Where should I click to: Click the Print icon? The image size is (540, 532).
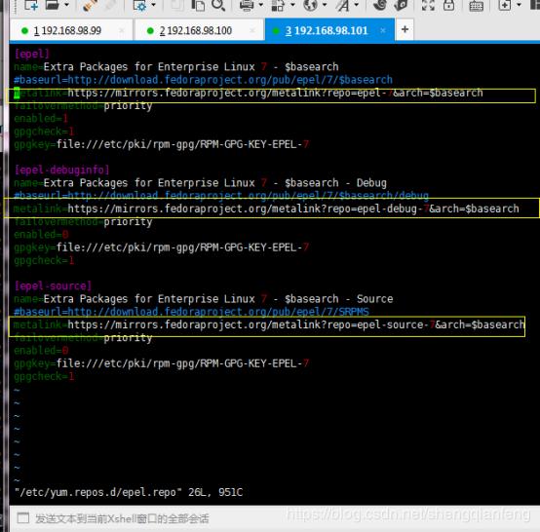pos(247,5)
